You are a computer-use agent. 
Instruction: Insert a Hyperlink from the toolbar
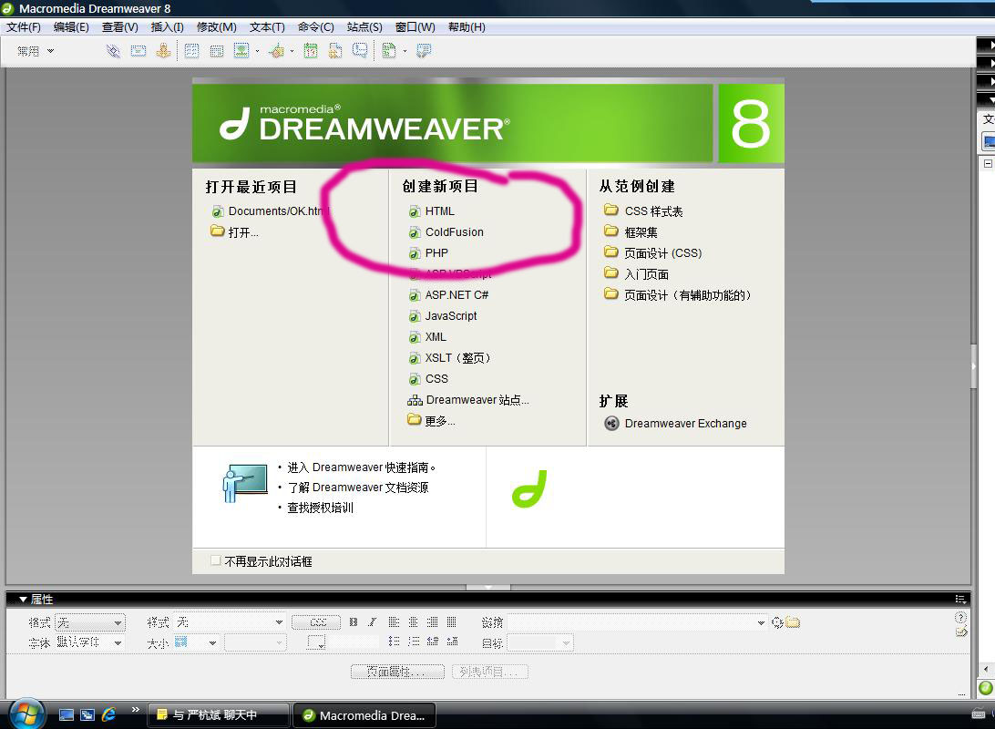coord(113,51)
